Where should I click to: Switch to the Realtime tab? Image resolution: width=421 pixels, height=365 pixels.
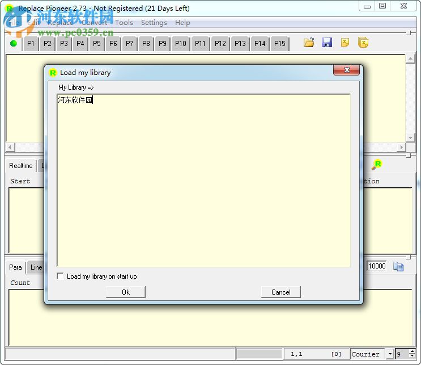[20, 165]
